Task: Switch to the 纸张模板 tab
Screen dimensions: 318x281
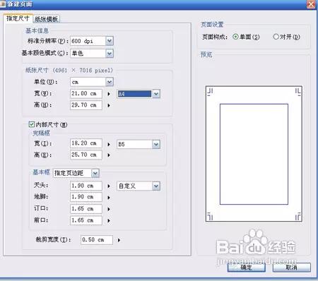Action: click(x=47, y=19)
